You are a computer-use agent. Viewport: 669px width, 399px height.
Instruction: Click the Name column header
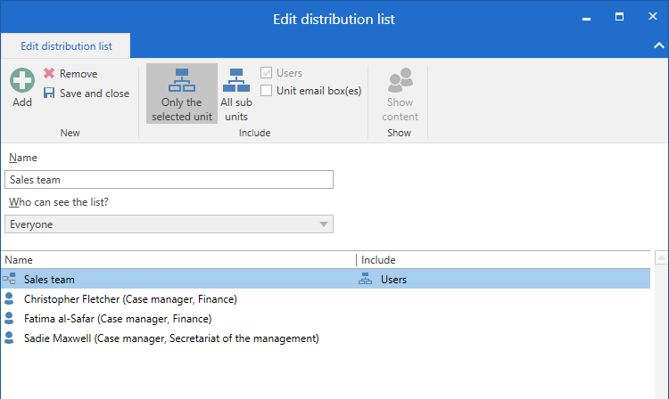point(178,259)
